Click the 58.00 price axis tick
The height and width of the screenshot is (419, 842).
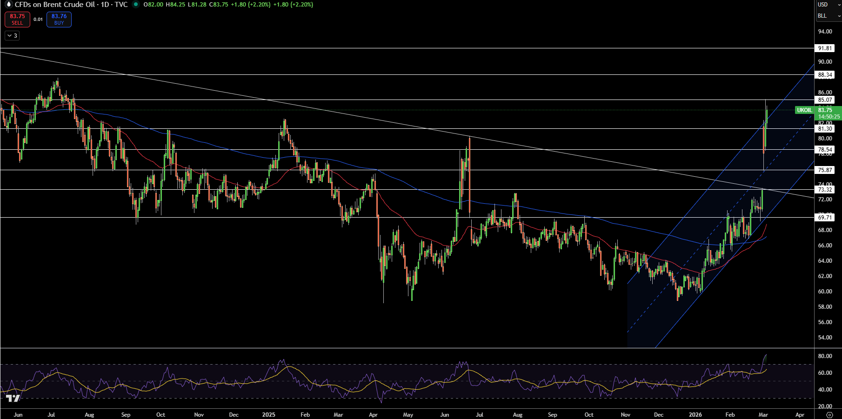click(825, 307)
